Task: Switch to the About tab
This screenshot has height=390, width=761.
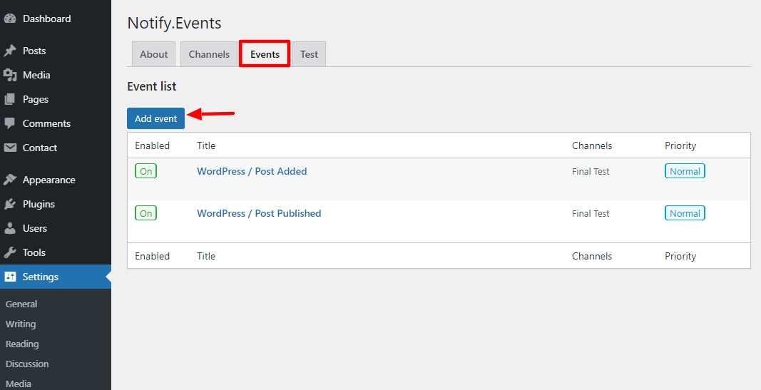Action: click(154, 54)
